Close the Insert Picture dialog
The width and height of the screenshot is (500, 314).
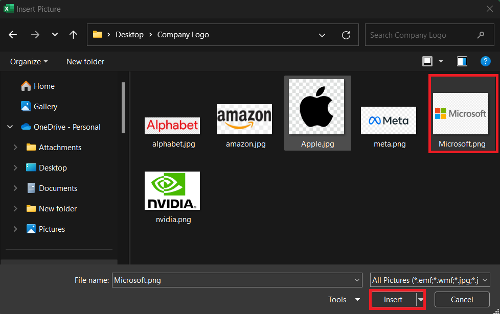[x=490, y=9]
